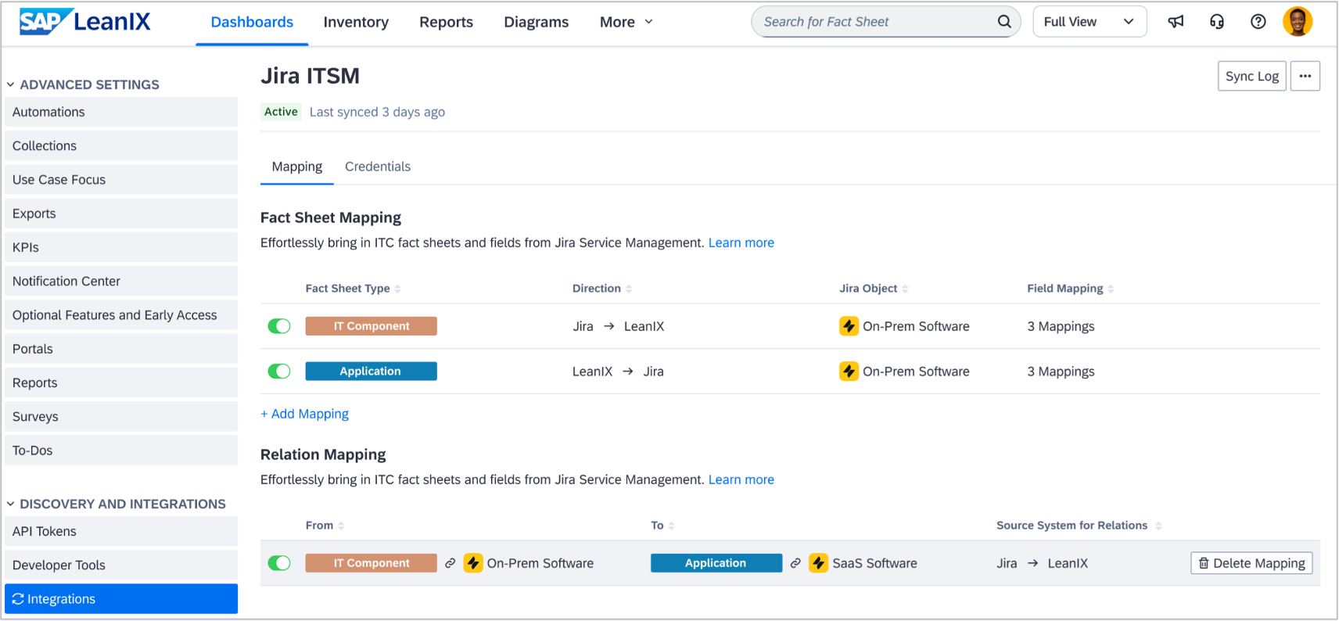Disable the IT Component fact sheet mapping toggle
The width and height of the screenshot is (1339, 621).
point(279,326)
